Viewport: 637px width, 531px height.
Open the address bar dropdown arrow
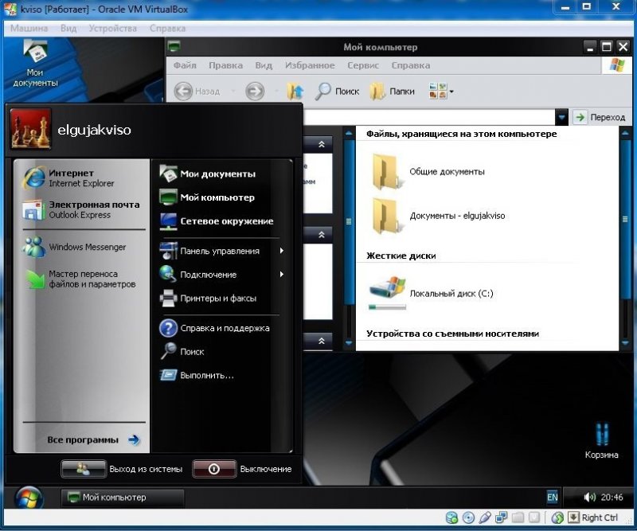561,117
